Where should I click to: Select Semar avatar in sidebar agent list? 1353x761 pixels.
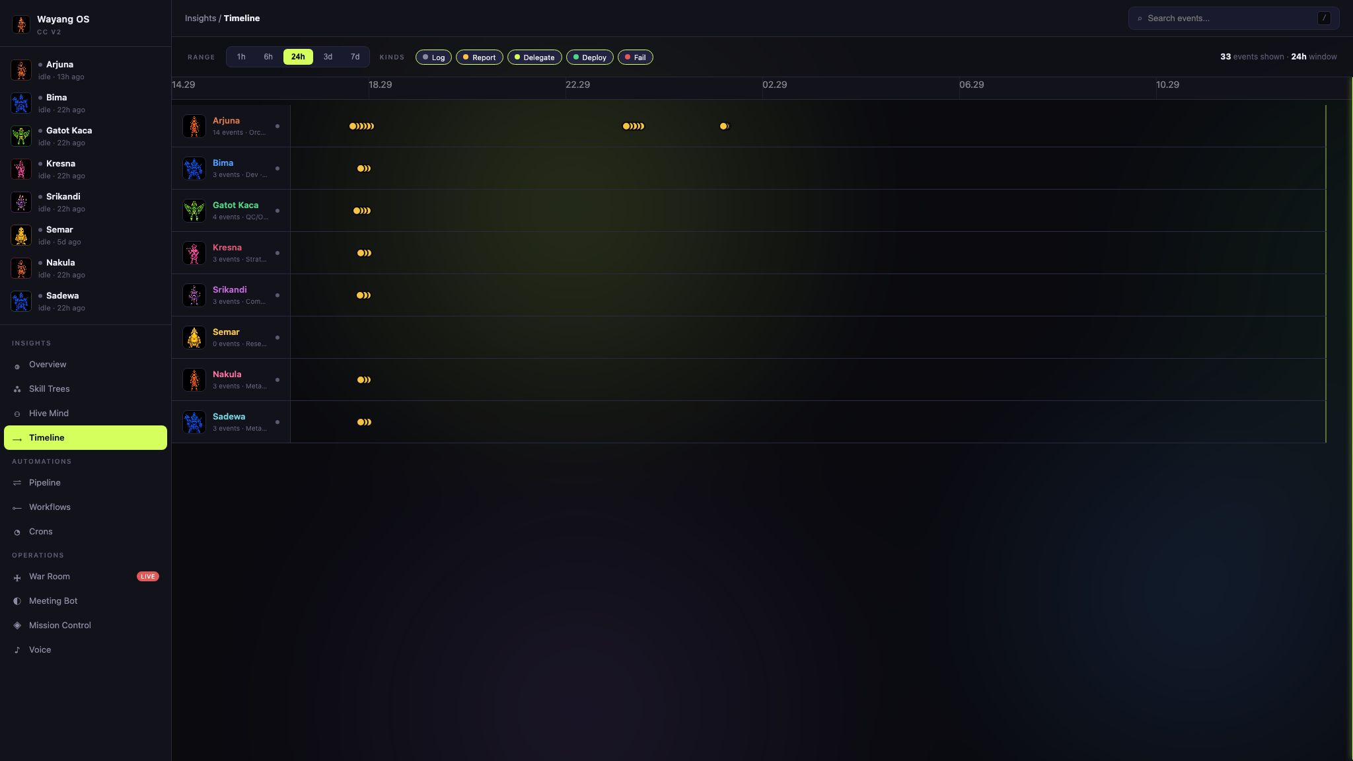click(21, 235)
